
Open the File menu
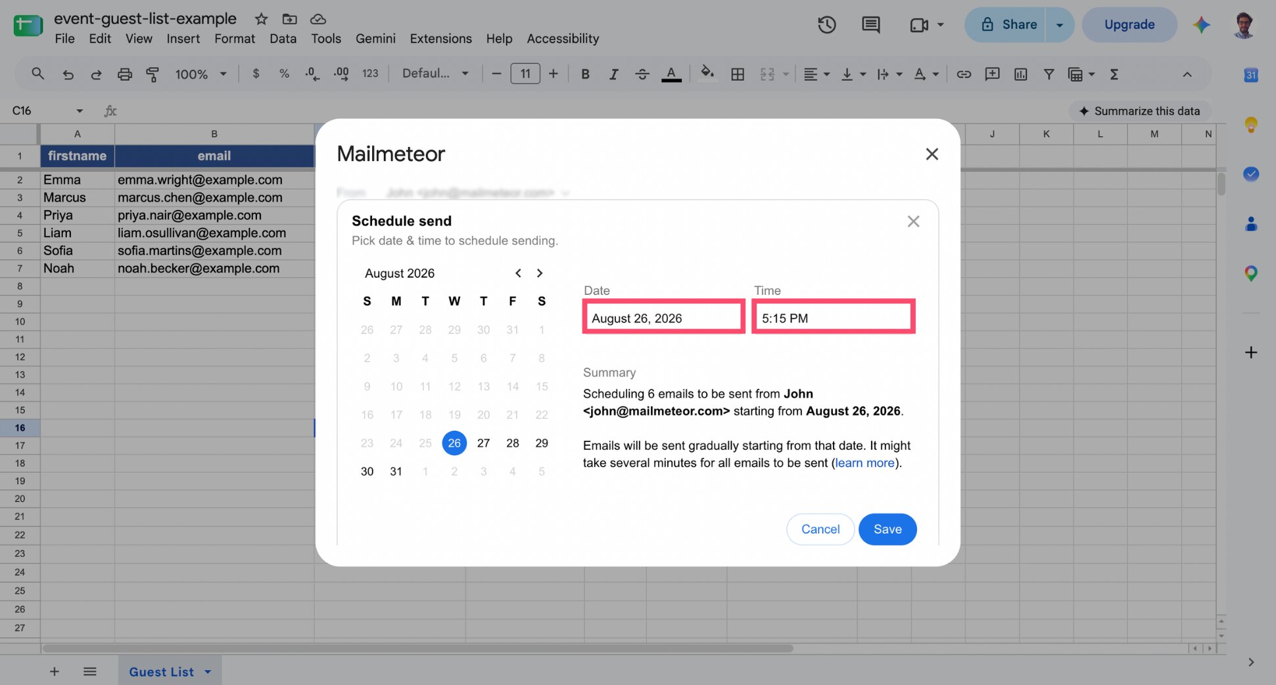tap(64, 39)
